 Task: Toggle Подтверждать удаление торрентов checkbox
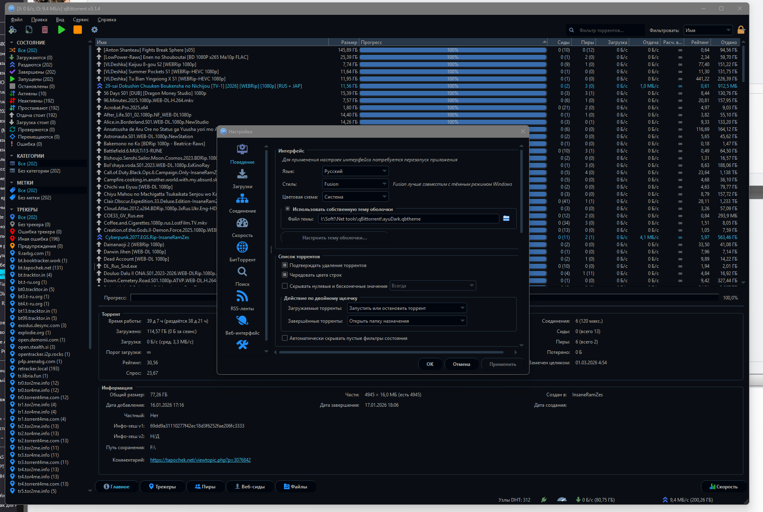pos(285,265)
